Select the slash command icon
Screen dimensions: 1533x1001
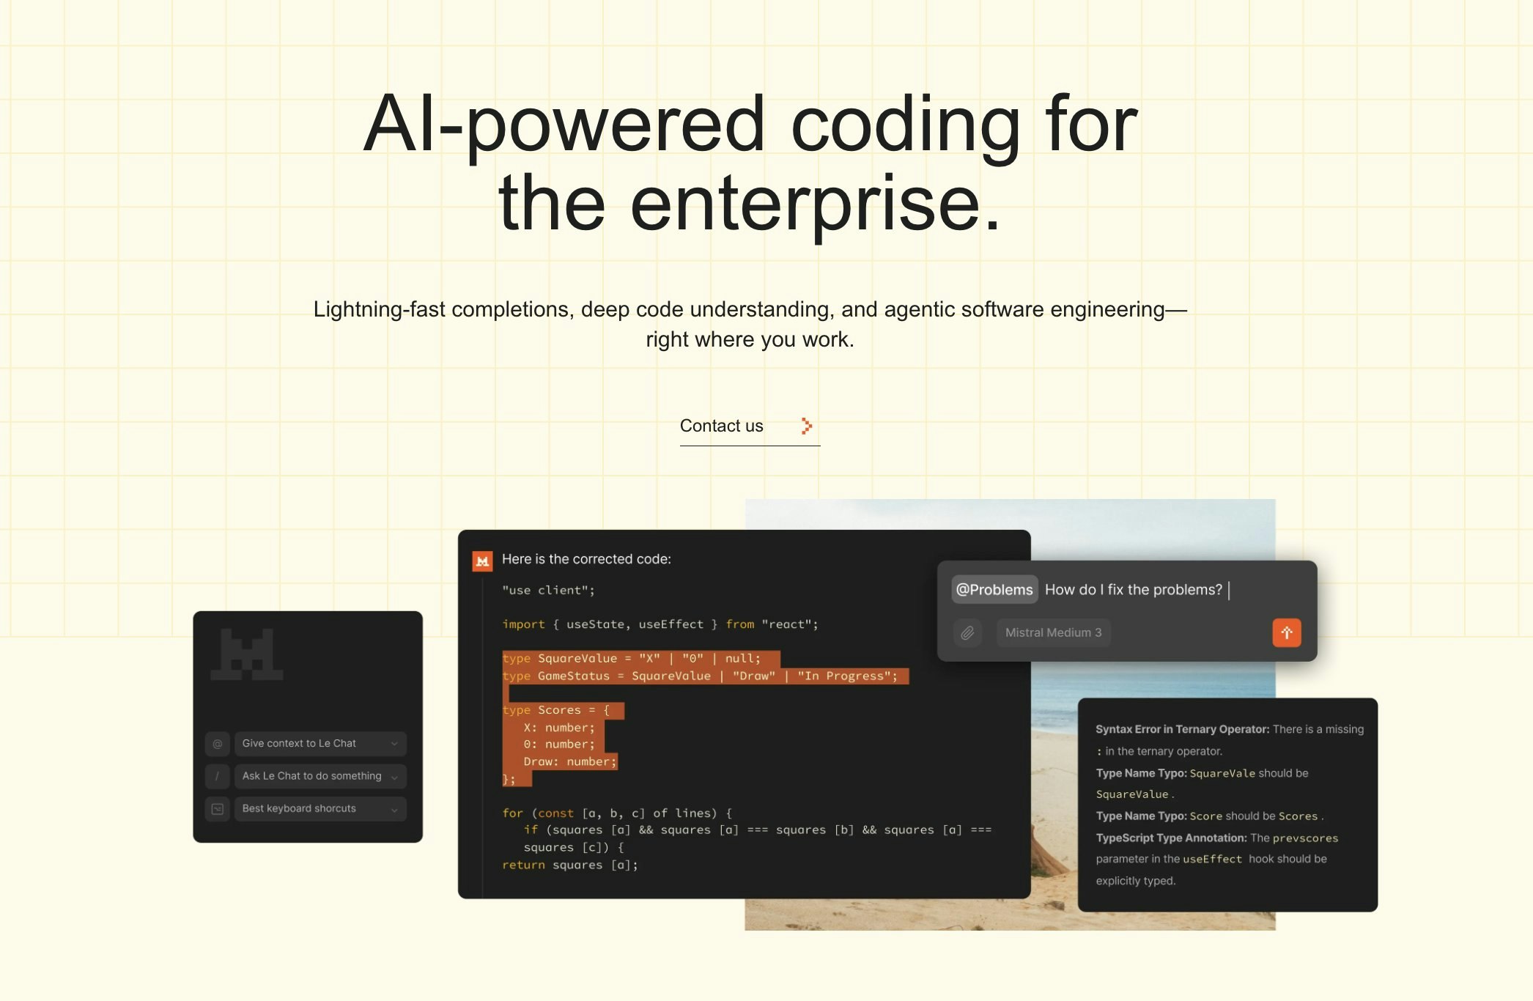pos(217,776)
